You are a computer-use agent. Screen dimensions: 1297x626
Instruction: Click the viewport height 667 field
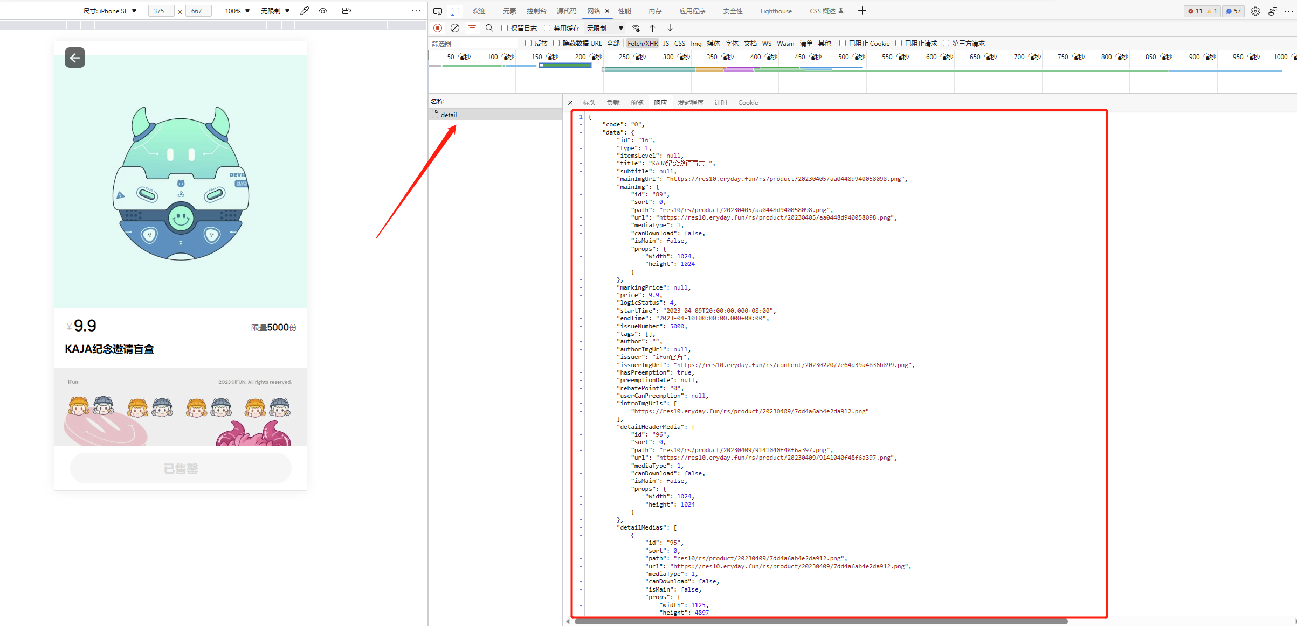click(x=198, y=11)
